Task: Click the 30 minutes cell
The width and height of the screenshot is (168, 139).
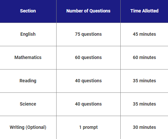Action: click(x=144, y=127)
